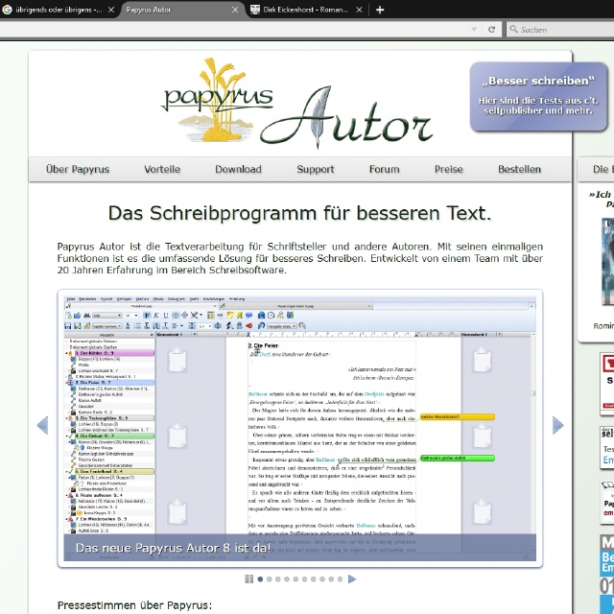
Task: Play the slideshow with the triangle button
Action: coord(352,579)
